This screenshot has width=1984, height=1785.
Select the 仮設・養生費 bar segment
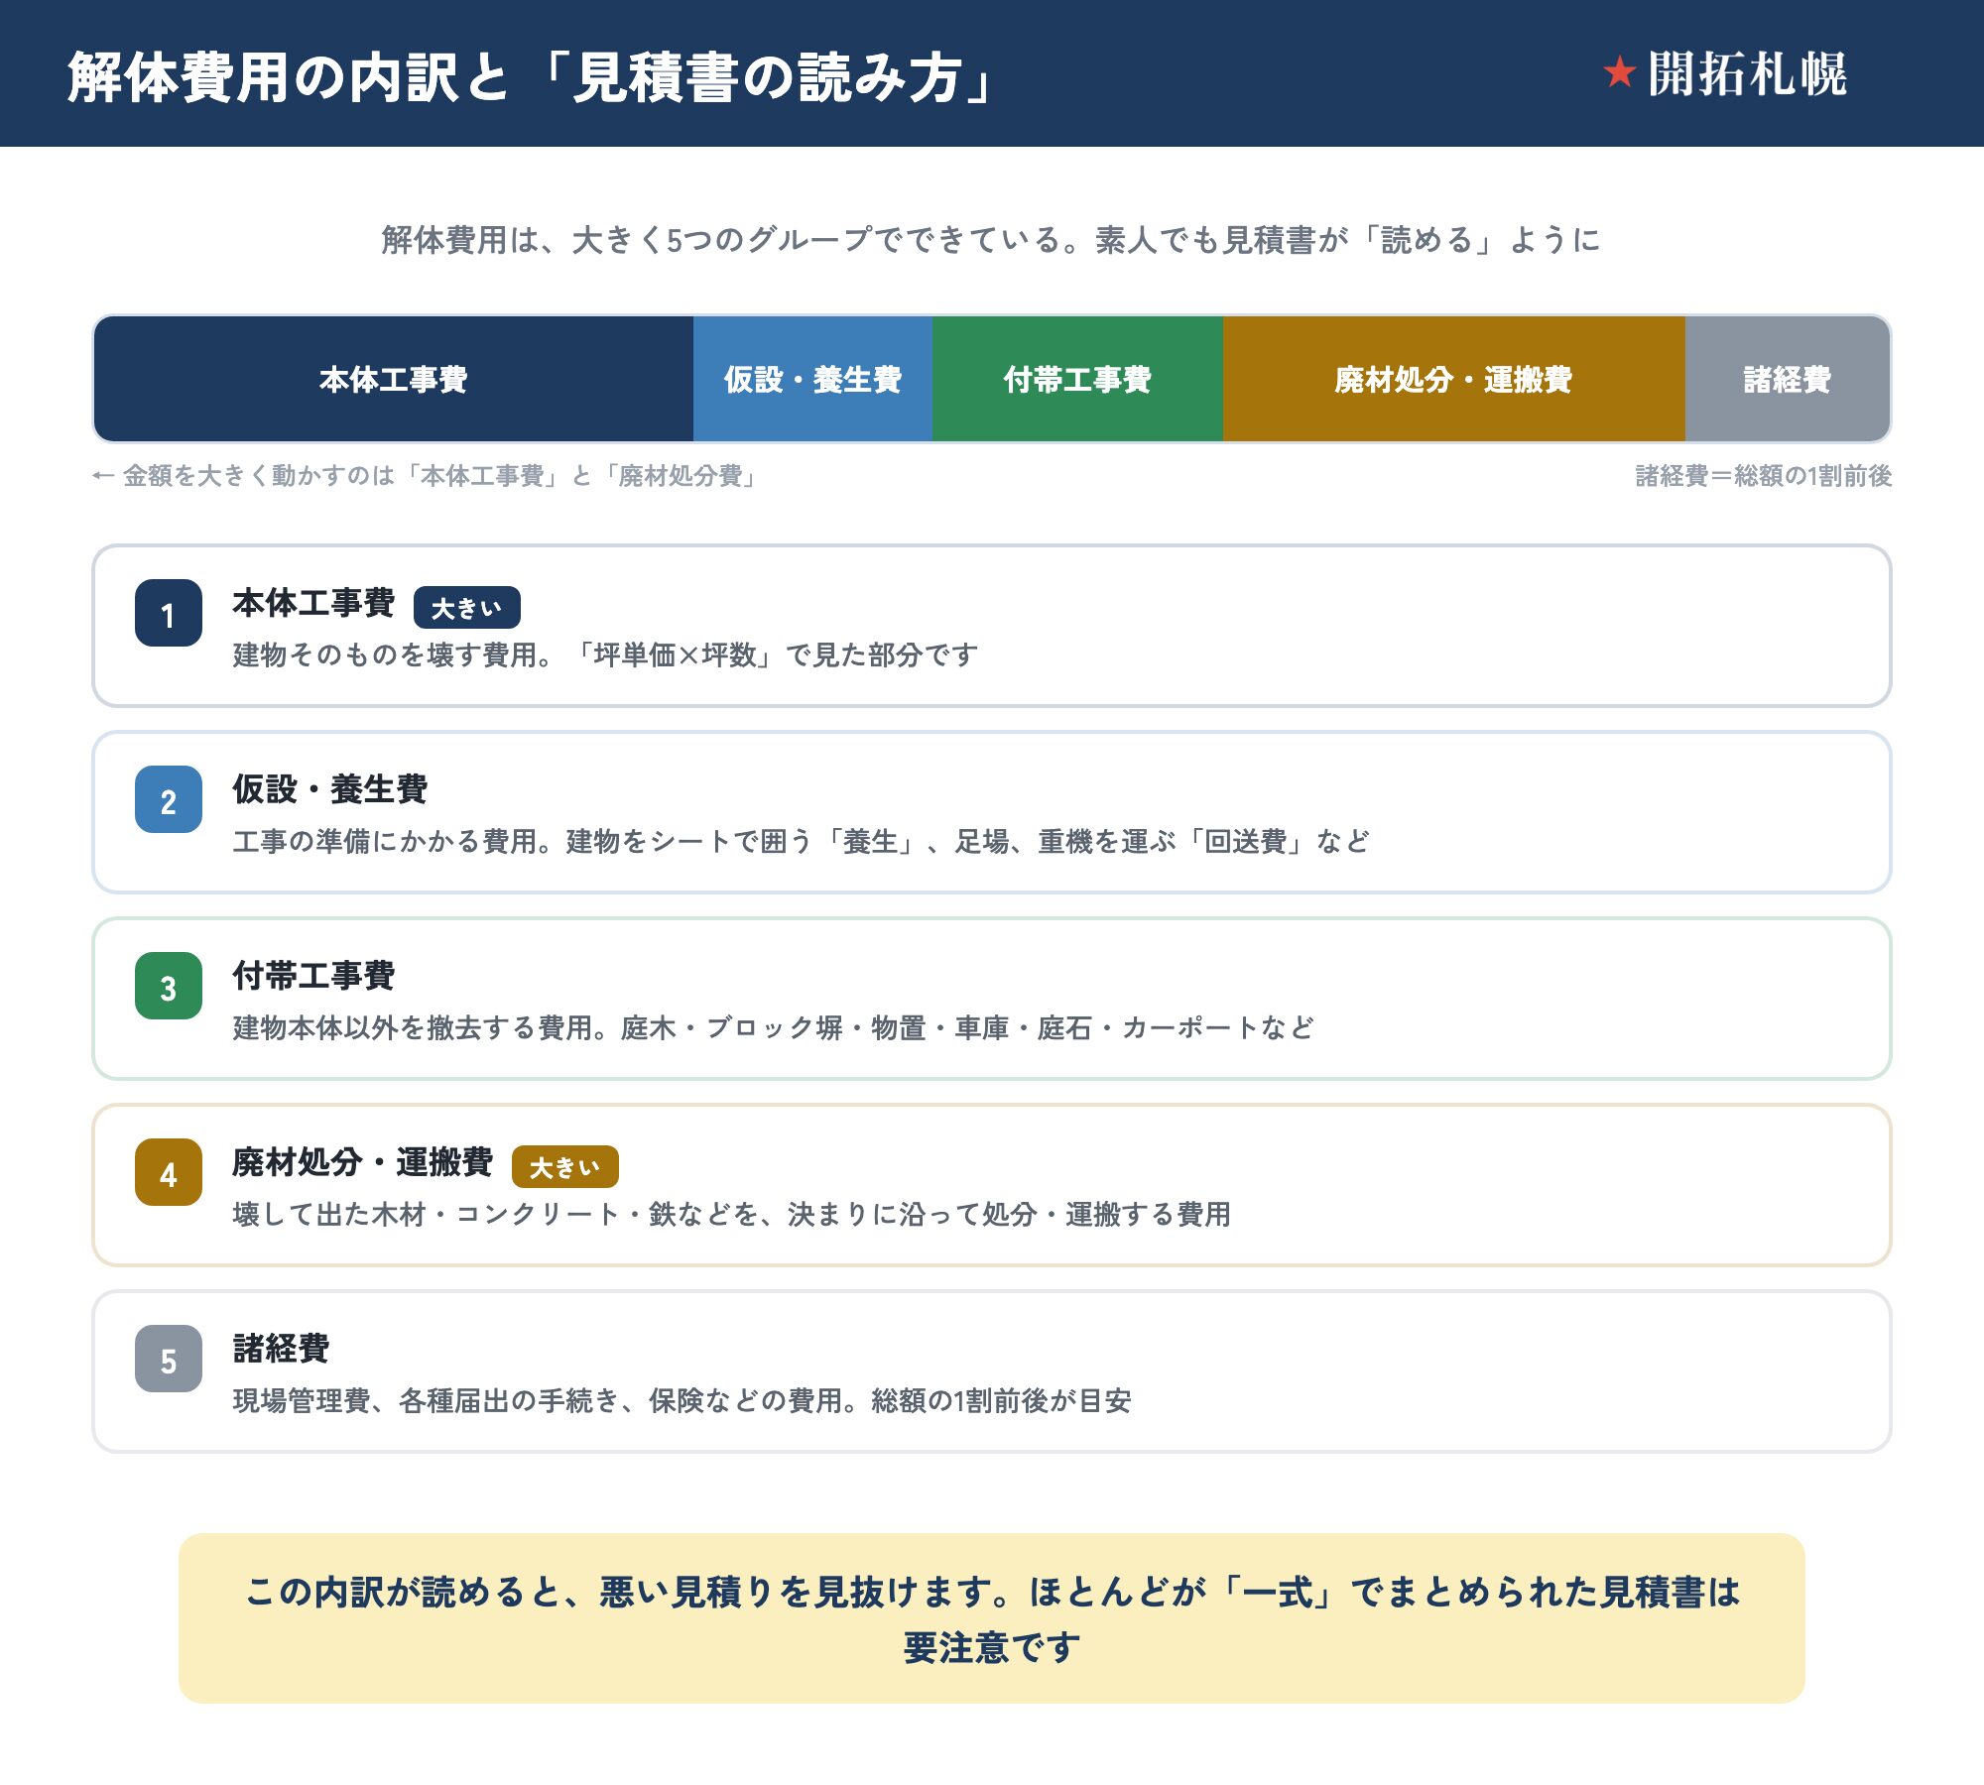812,379
